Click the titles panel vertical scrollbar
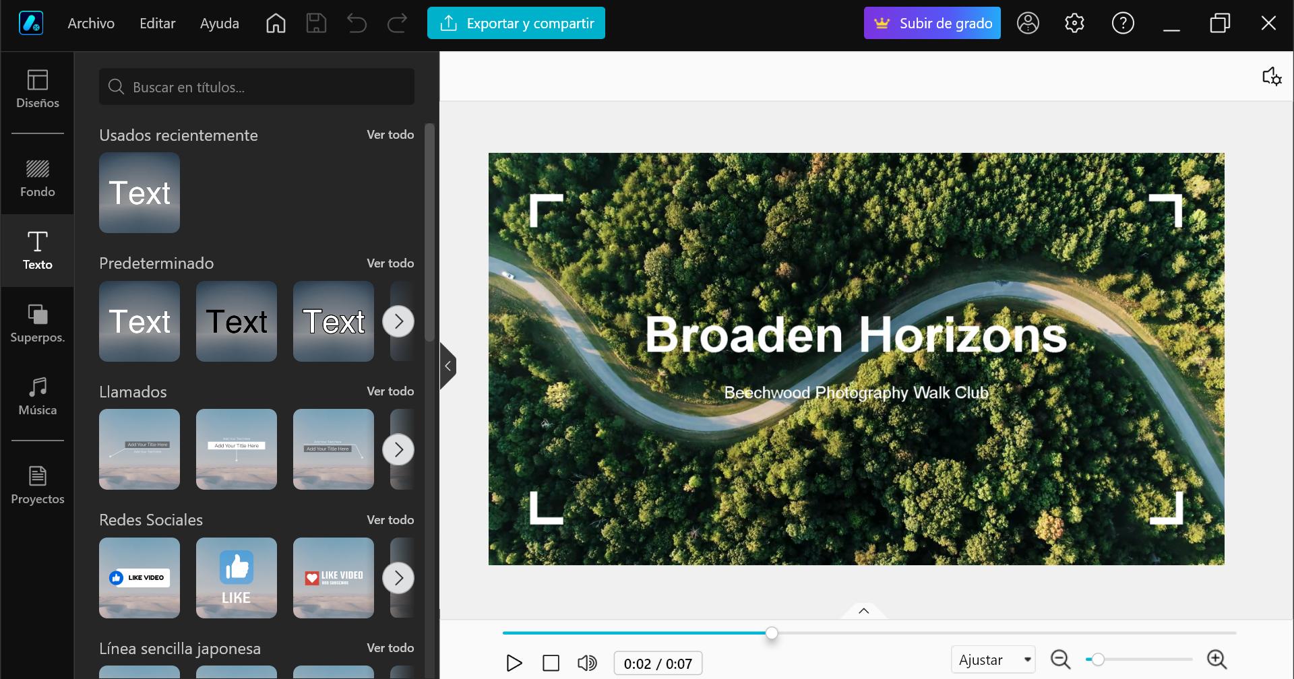The image size is (1294, 679). [x=429, y=232]
